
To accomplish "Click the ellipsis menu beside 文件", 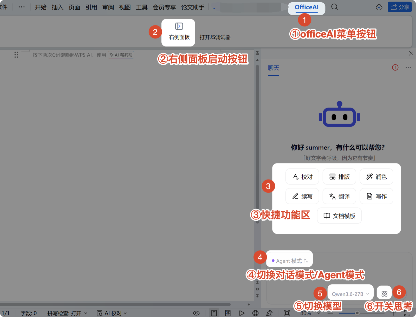I will click(x=22, y=7).
